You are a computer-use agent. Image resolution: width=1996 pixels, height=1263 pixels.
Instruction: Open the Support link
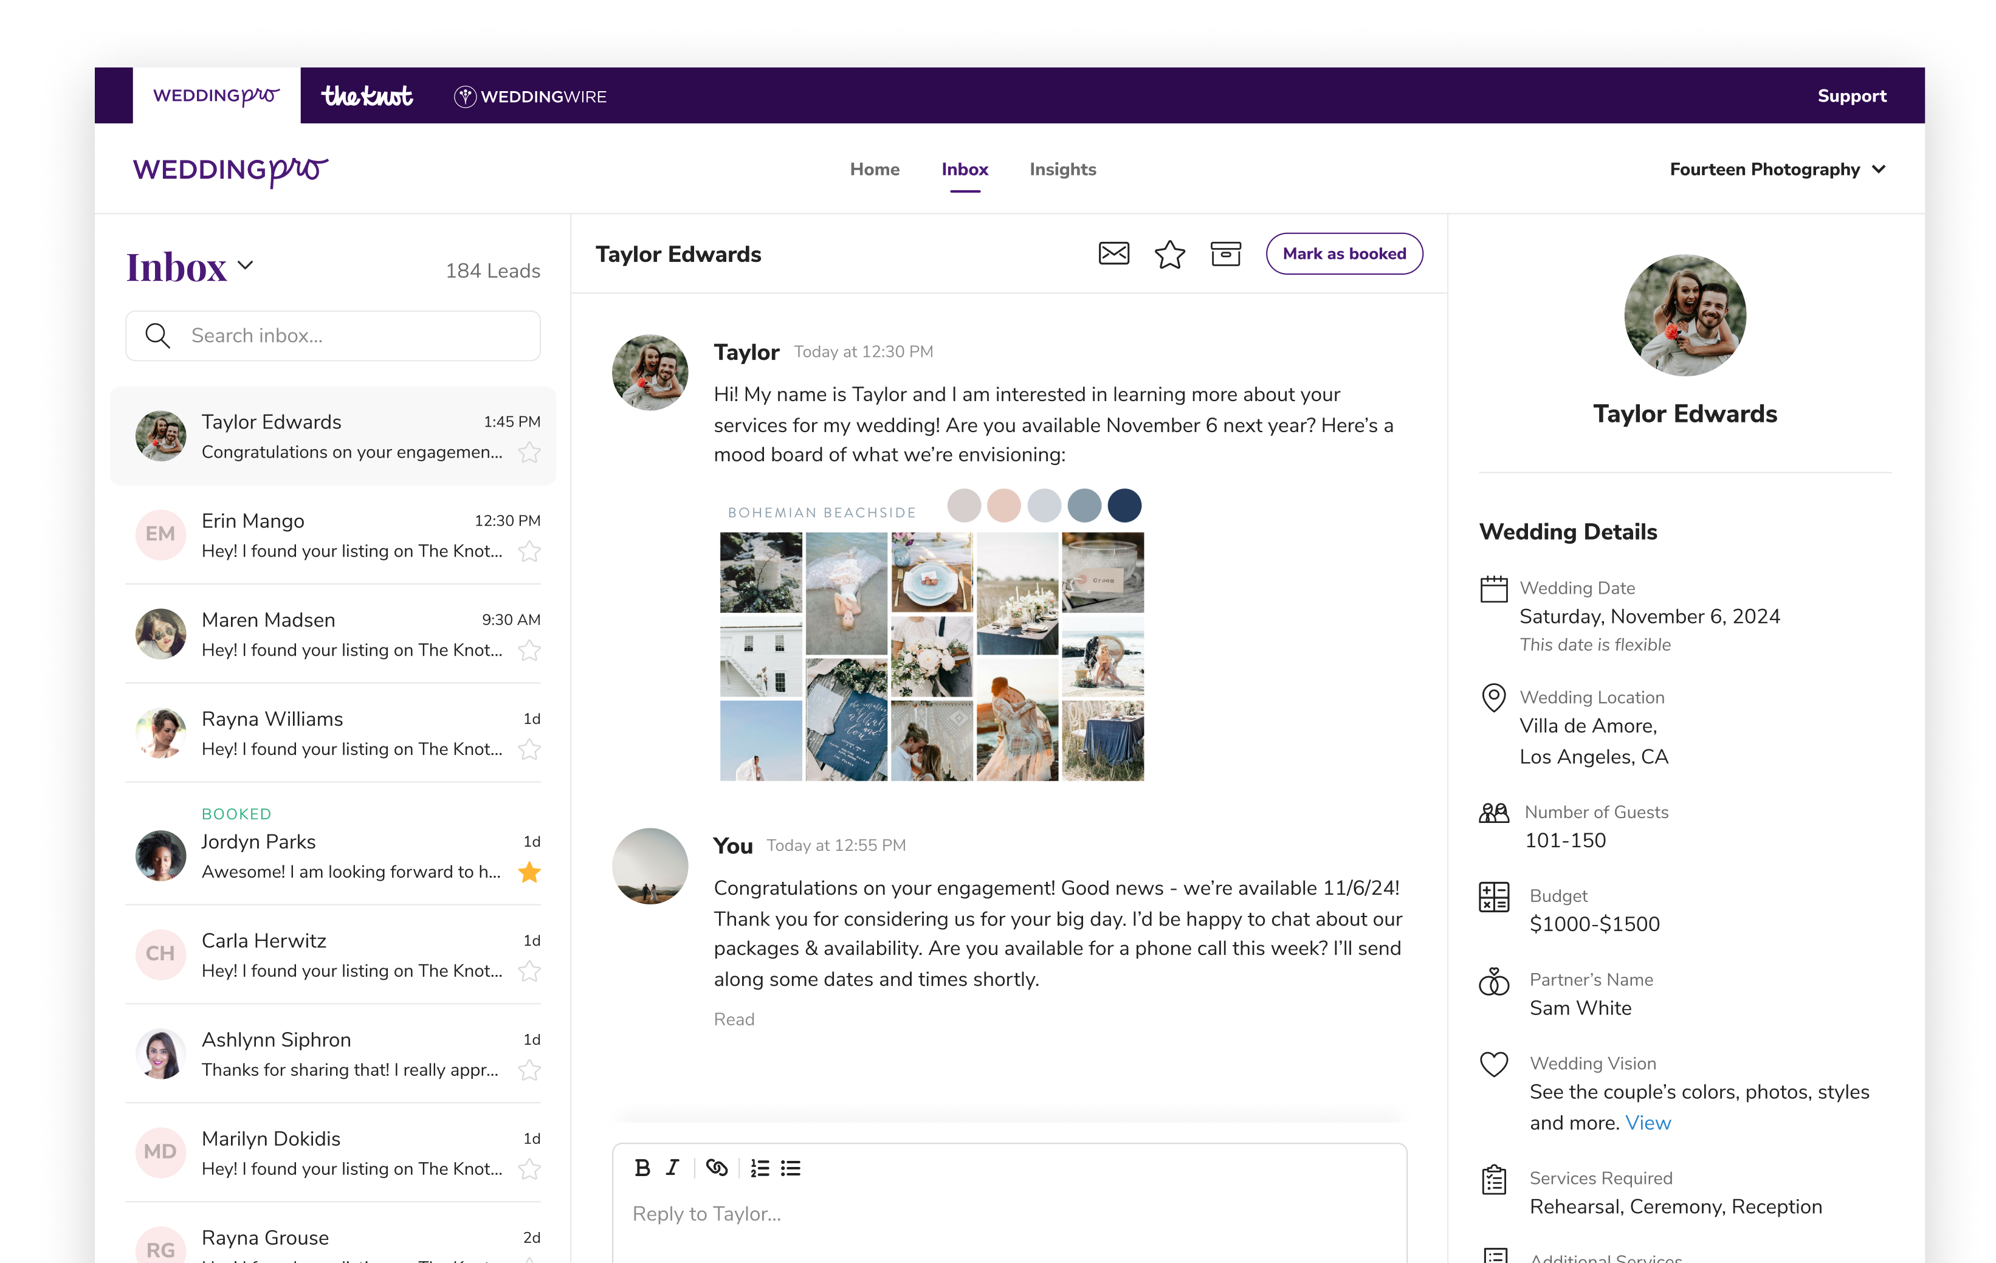[1851, 96]
